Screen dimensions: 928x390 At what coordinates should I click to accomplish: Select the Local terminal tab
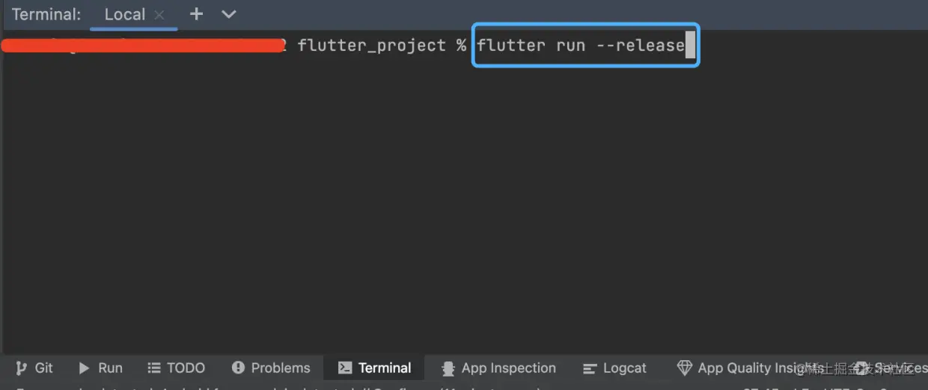click(x=124, y=14)
